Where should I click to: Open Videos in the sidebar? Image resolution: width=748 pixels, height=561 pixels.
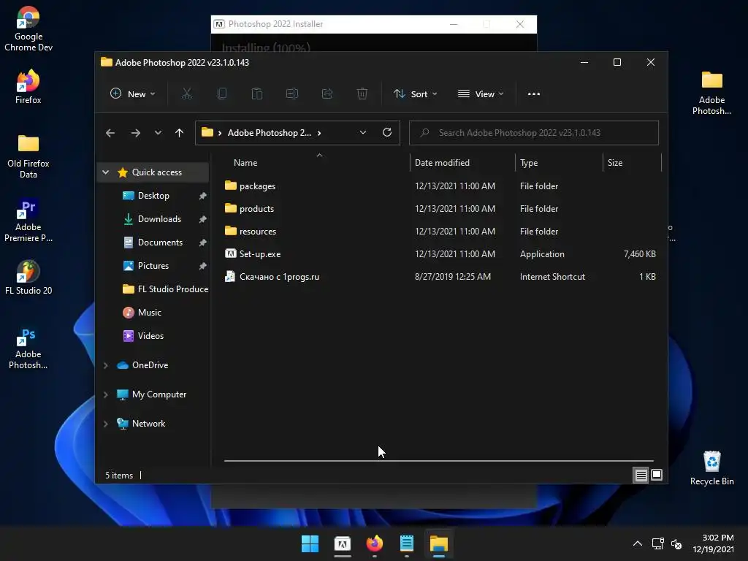point(150,336)
